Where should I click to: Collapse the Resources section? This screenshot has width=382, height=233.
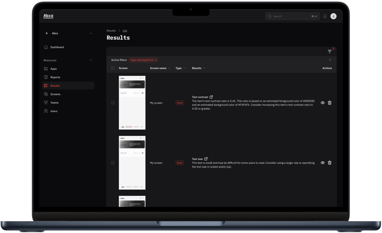pos(91,60)
